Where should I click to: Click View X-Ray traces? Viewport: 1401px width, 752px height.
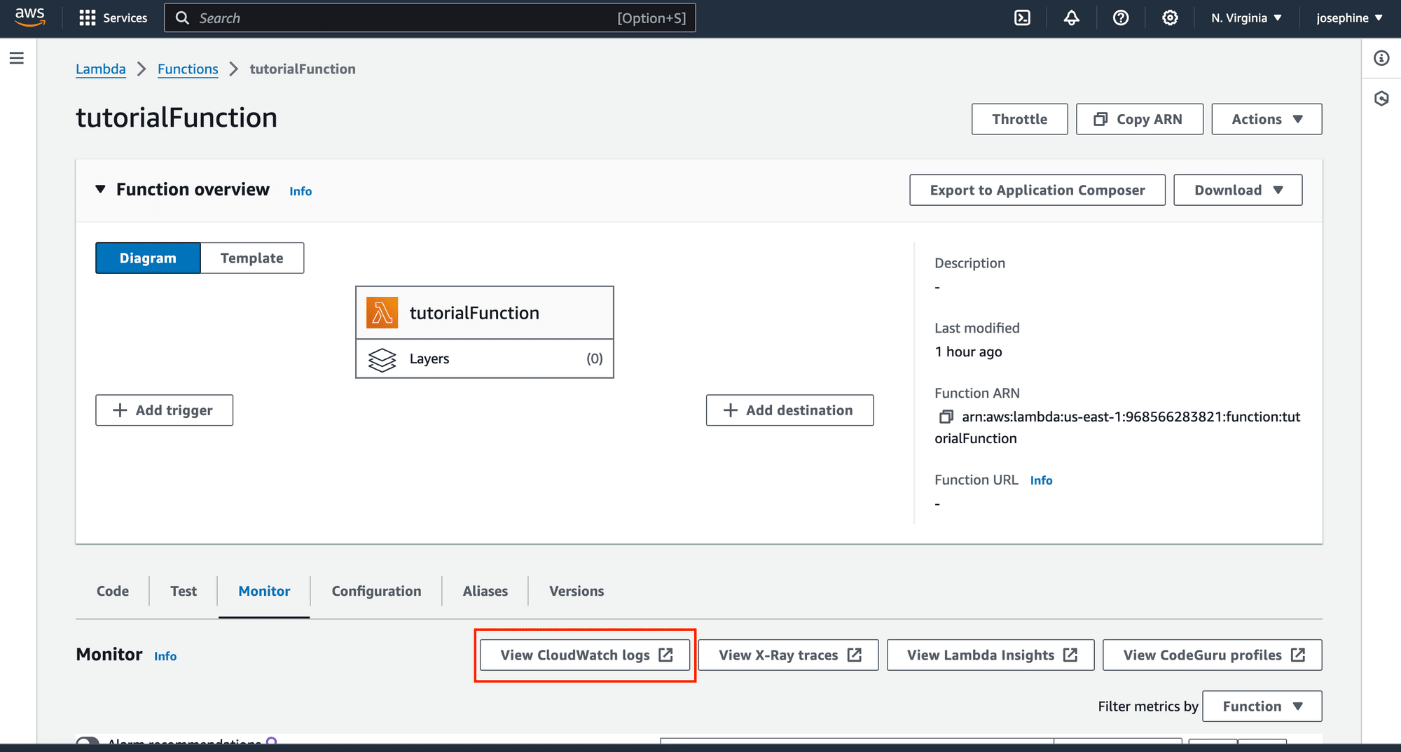pos(788,655)
